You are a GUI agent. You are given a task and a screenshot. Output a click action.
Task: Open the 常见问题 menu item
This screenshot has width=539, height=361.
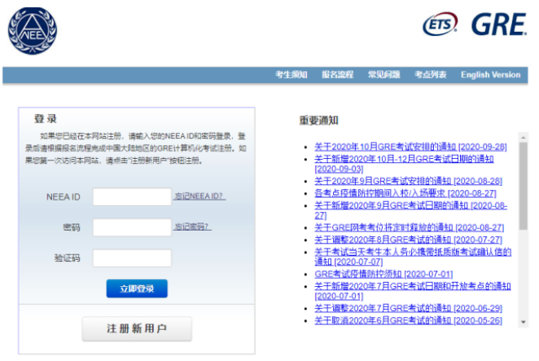pos(384,75)
